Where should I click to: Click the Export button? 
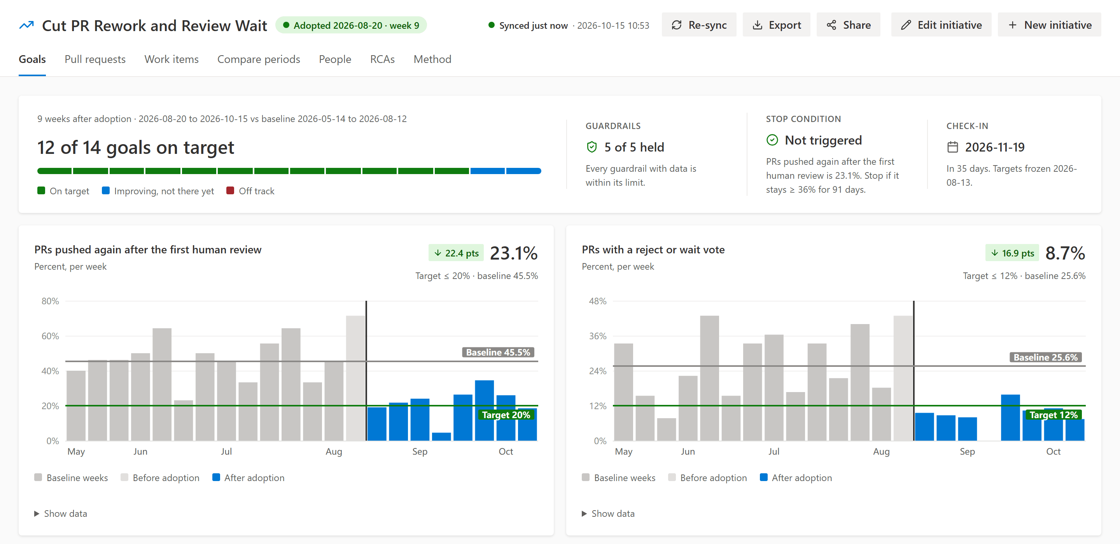(x=777, y=25)
